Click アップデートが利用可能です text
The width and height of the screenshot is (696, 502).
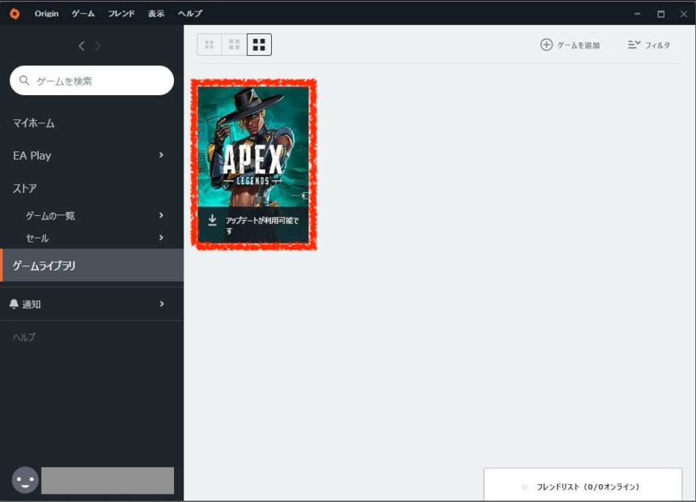(262, 226)
